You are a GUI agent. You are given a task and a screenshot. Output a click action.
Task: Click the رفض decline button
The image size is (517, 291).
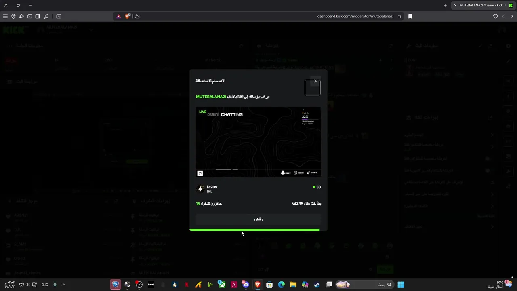pyautogui.click(x=258, y=219)
